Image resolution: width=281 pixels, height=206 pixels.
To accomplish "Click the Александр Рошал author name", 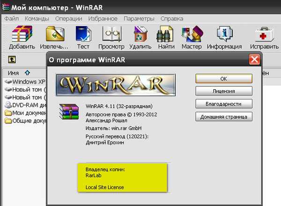I will pyautogui.click(x=106, y=121).
